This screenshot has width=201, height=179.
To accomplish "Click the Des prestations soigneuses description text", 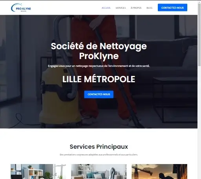I will coord(99,155).
